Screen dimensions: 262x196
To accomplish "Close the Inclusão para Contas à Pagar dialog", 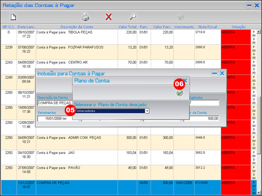I will pos(222,73).
